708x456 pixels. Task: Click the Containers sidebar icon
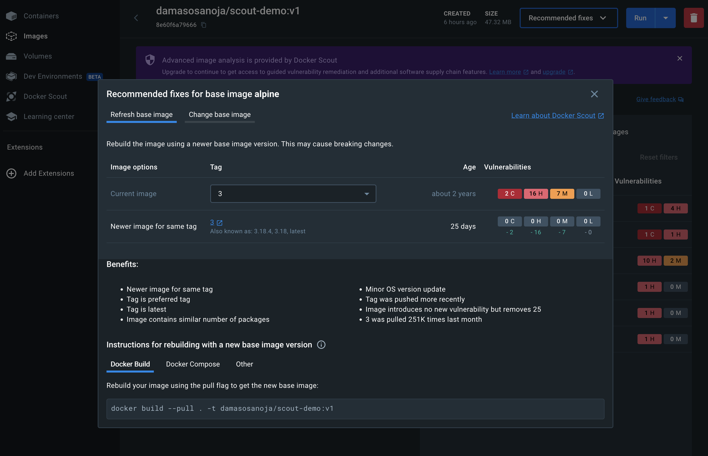tap(11, 16)
